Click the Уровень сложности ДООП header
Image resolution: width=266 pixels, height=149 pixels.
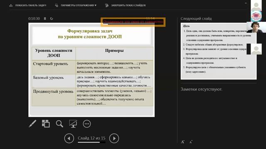pos(54,53)
